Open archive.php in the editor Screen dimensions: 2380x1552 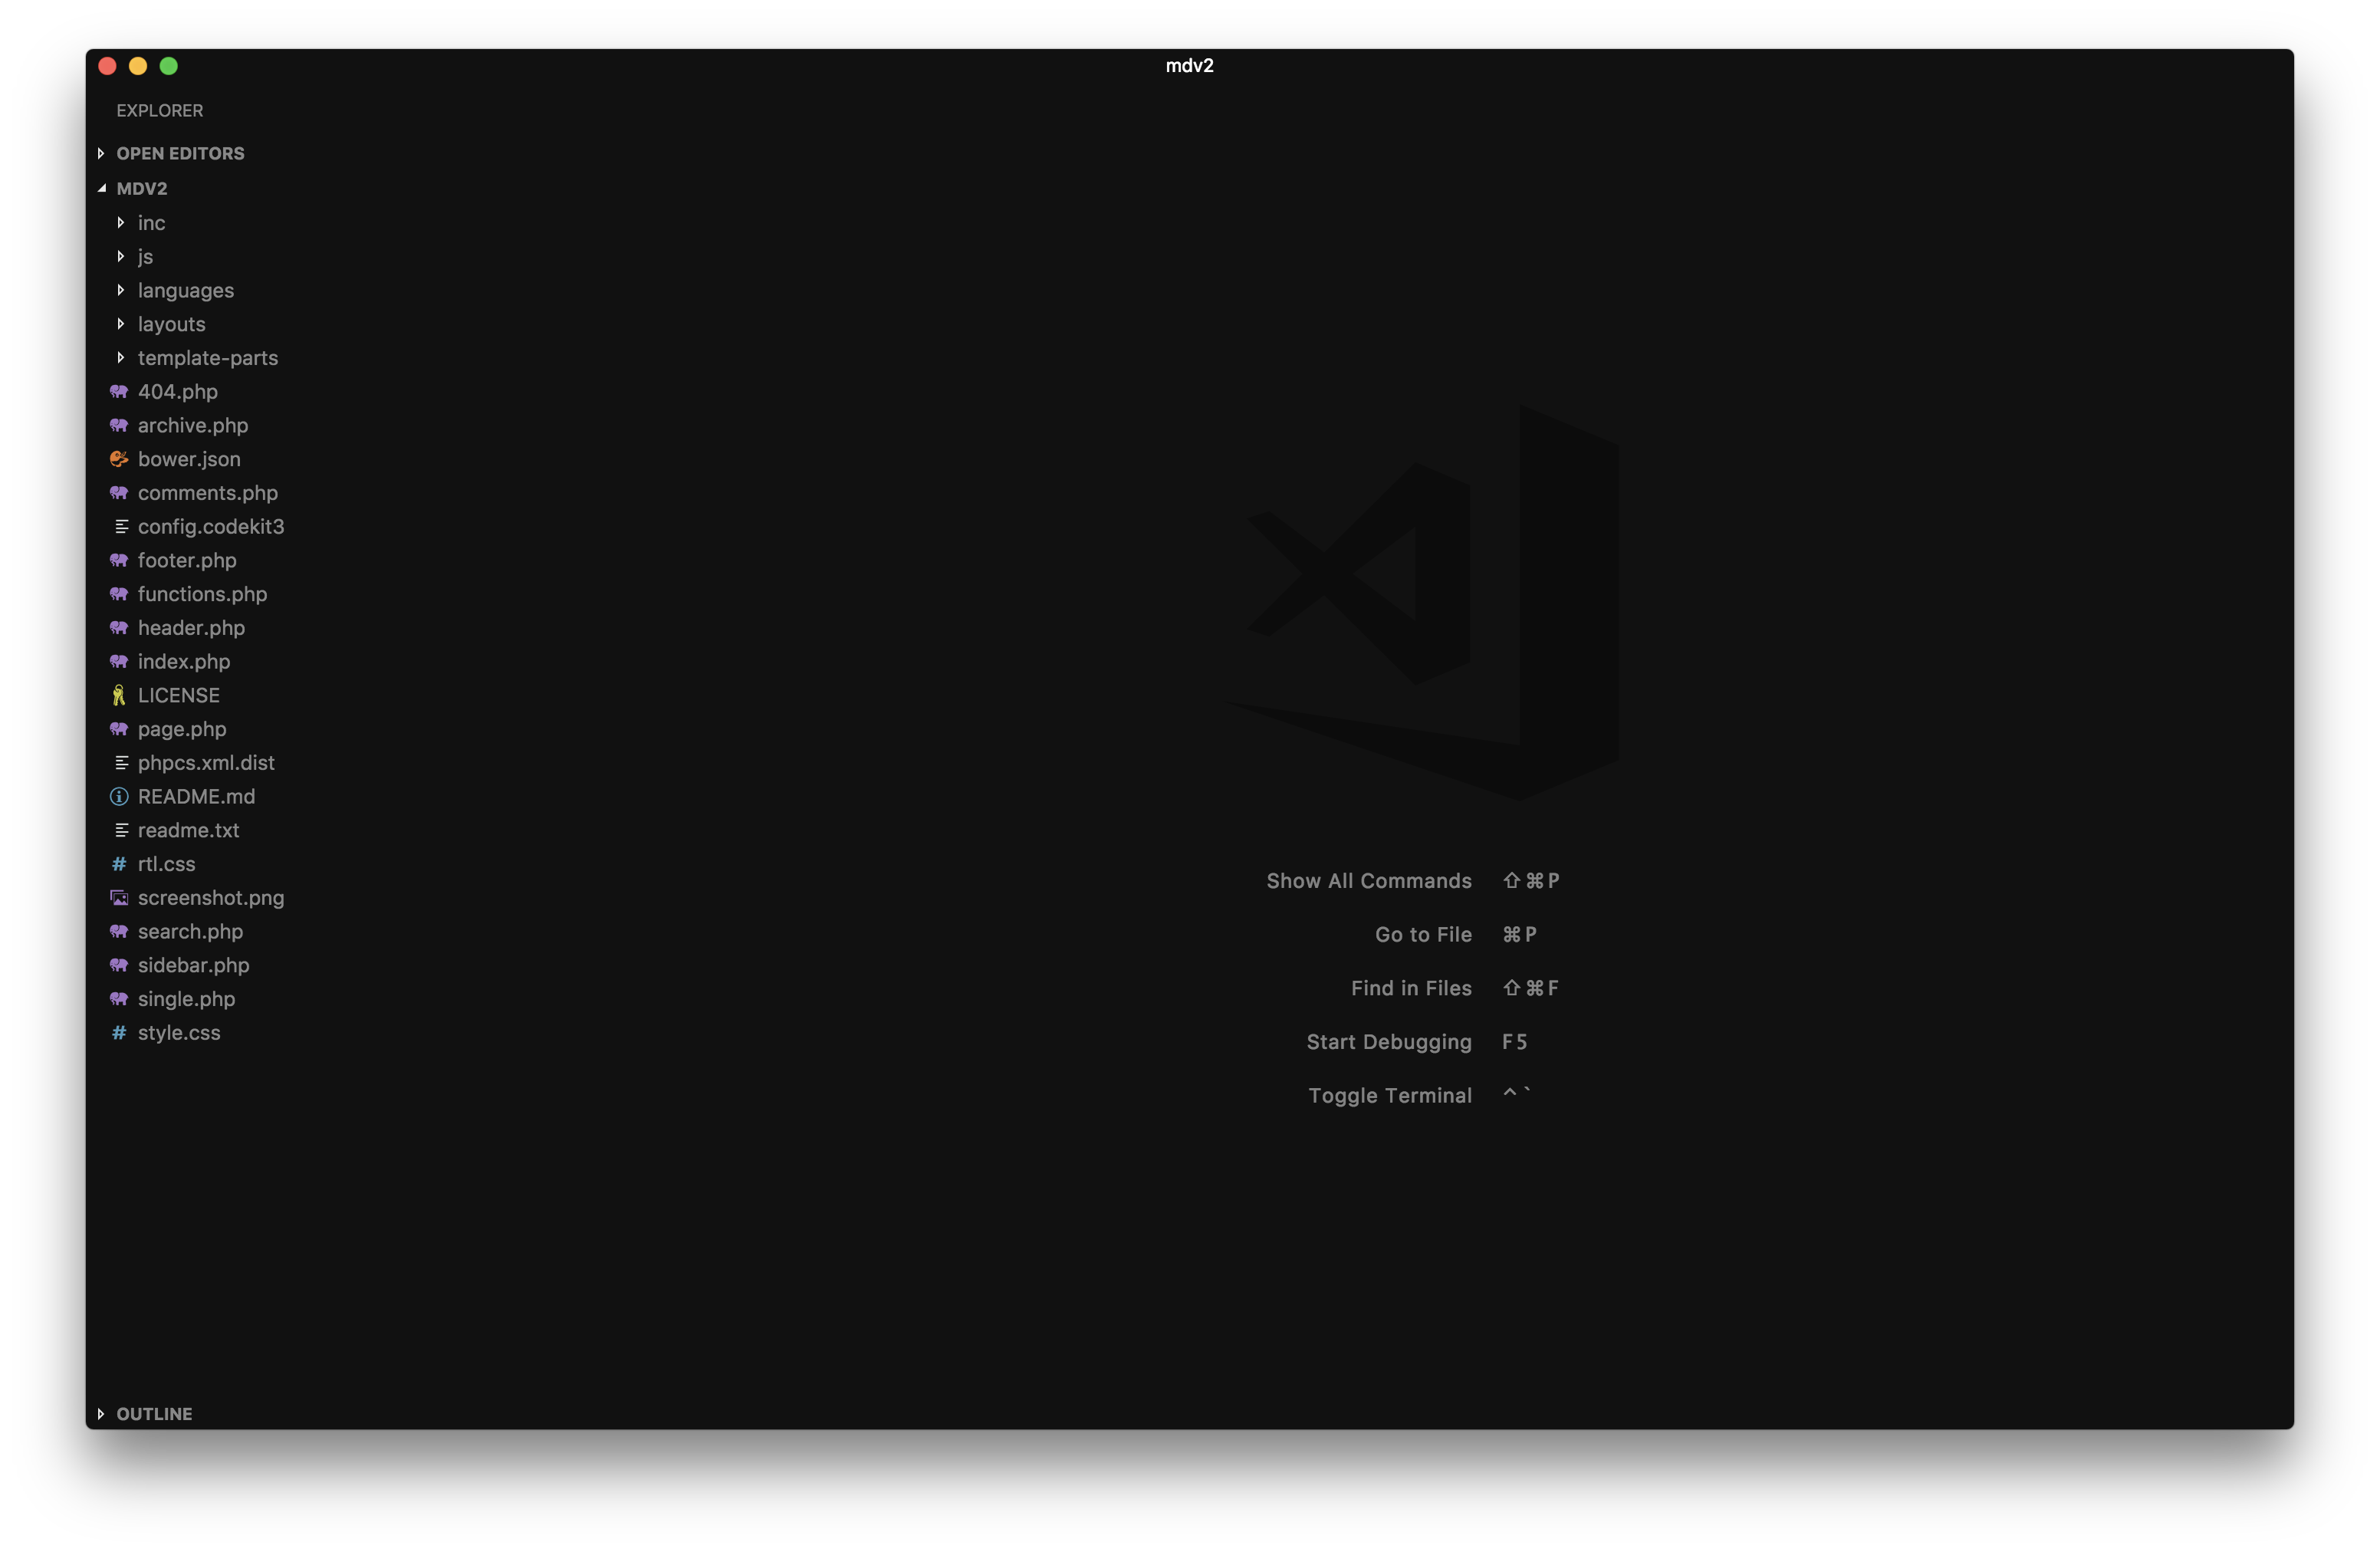[x=193, y=426]
